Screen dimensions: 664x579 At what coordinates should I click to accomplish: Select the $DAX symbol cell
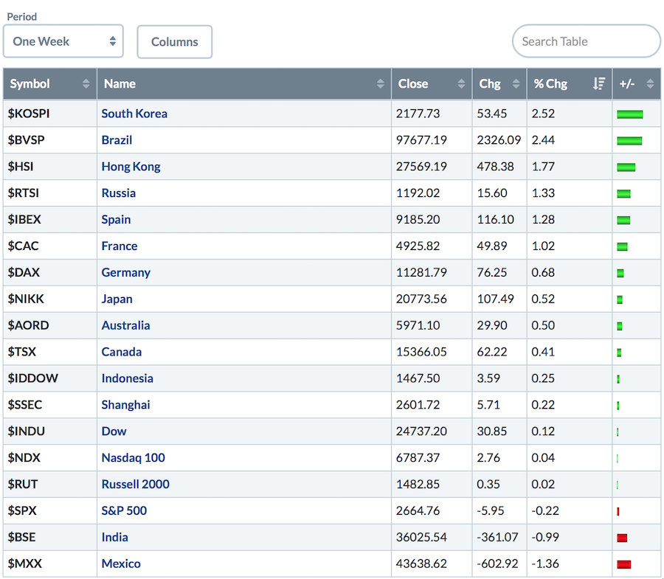24,273
